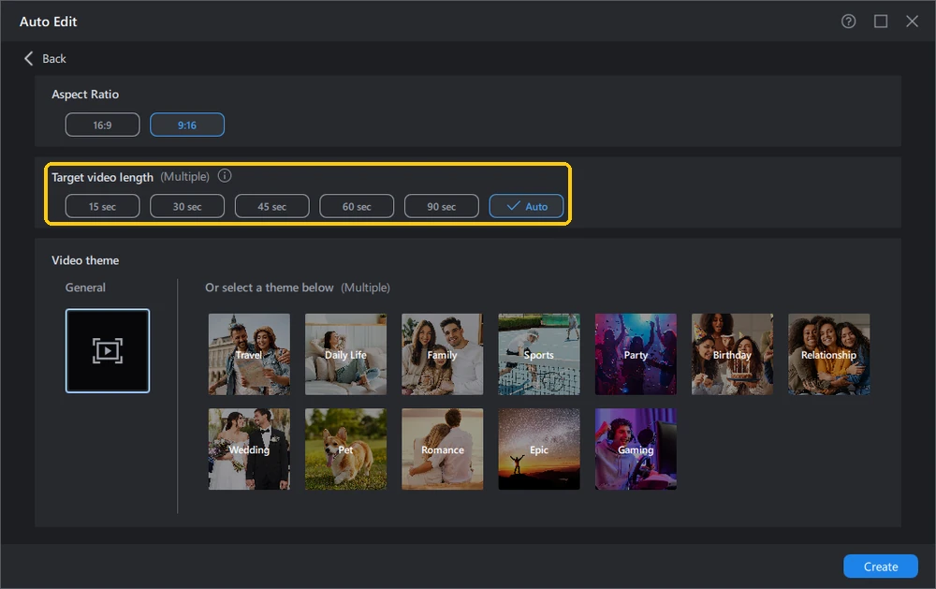Pick the Wedding theme thumbnail
The height and width of the screenshot is (589, 936).
[x=249, y=449]
